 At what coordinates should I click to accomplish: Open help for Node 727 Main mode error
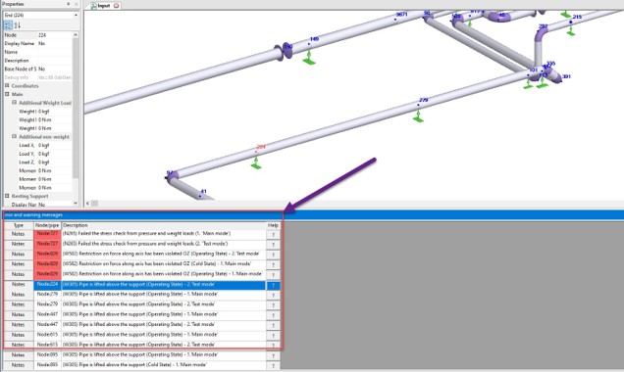(x=273, y=235)
